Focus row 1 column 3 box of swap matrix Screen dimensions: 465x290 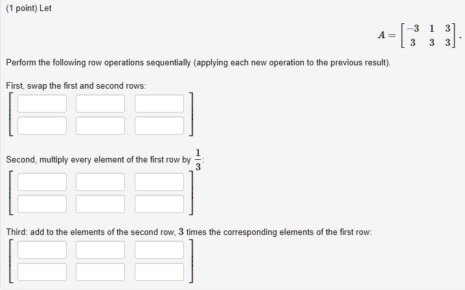pyautogui.click(x=159, y=104)
